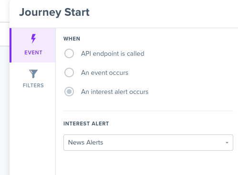The height and width of the screenshot is (175, 238).
Task: Click the caret arrow in News Alerts dropdown
Action: [227, 143]
